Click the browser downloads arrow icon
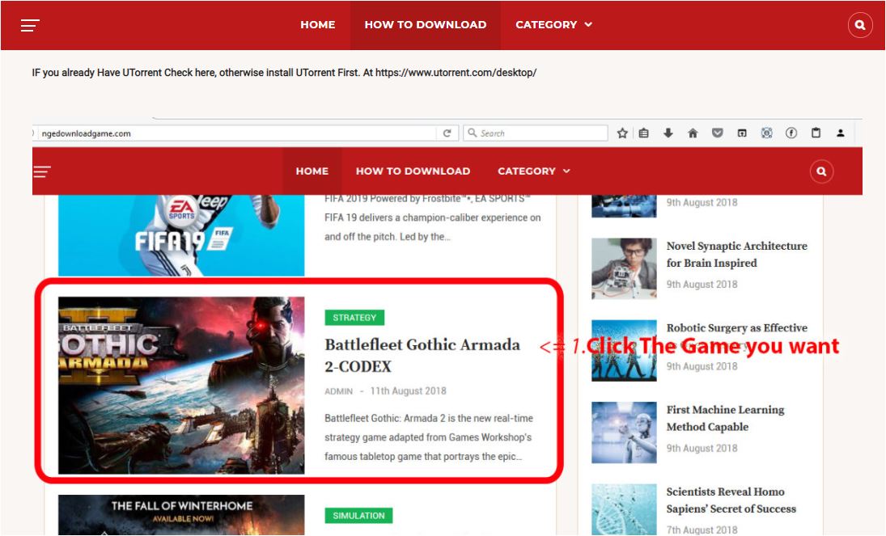The image size is (886, 536). click(x=668, y=133)
